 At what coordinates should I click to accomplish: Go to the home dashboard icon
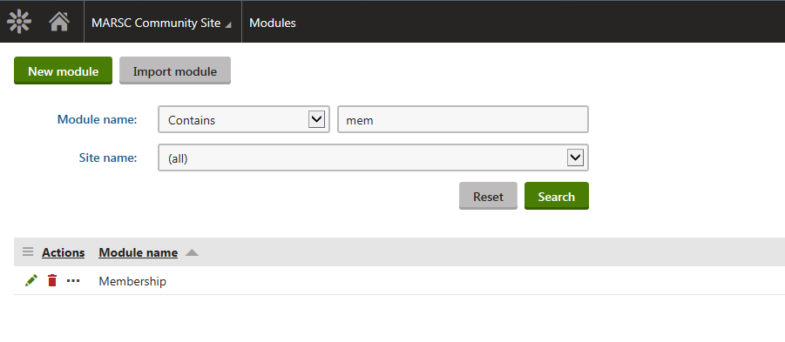59,22
